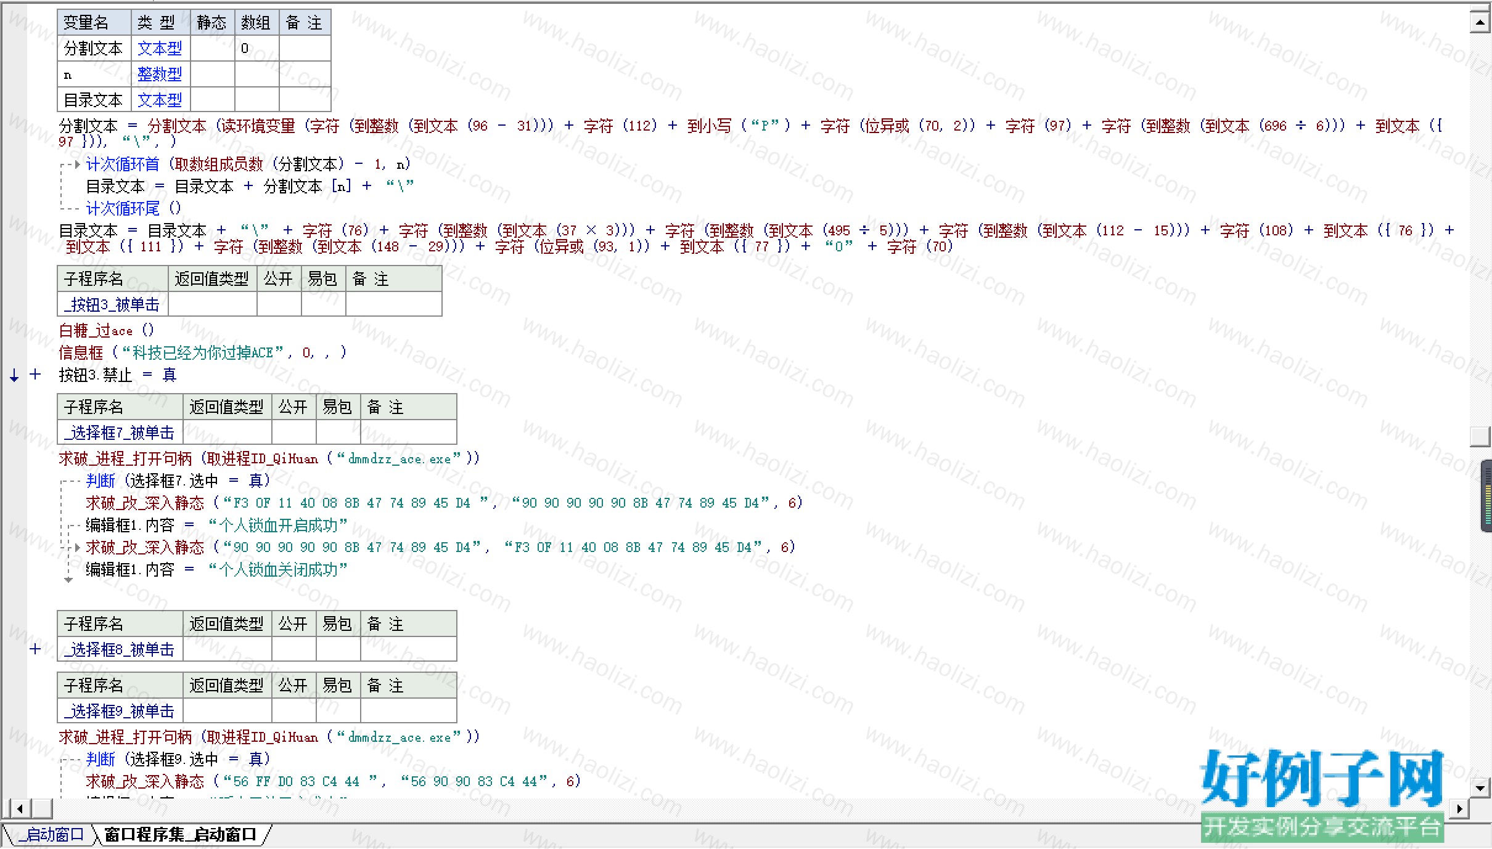Switch to the _启动窗口 tab

click(51, 835)
